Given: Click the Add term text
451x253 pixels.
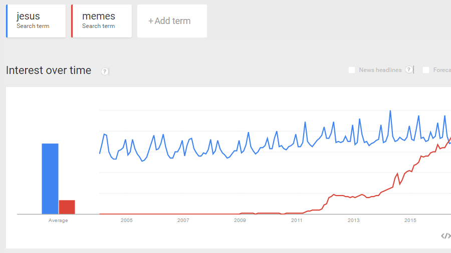Looking at the screenshot, I should click(x=173, y=21).
